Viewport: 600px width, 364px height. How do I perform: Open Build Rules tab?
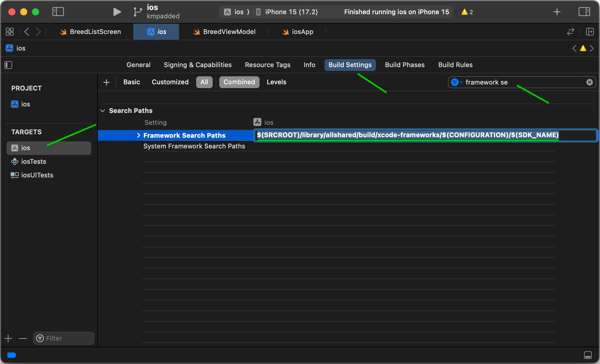[x=455, y=65]
